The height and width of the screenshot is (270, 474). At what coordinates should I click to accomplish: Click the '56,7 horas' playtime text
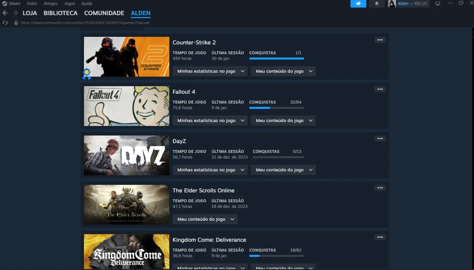point(182,157)
